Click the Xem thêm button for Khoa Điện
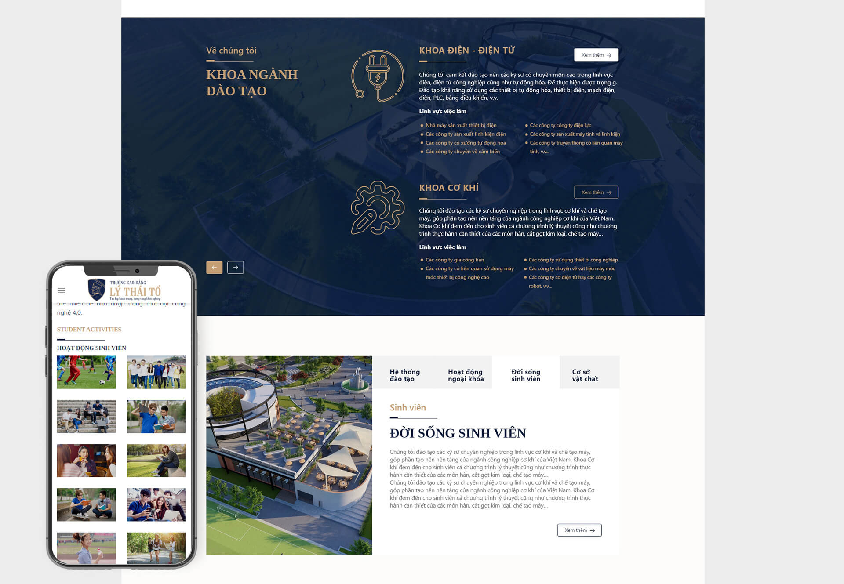The image size is (844, 584). click(x=595, y=54)
